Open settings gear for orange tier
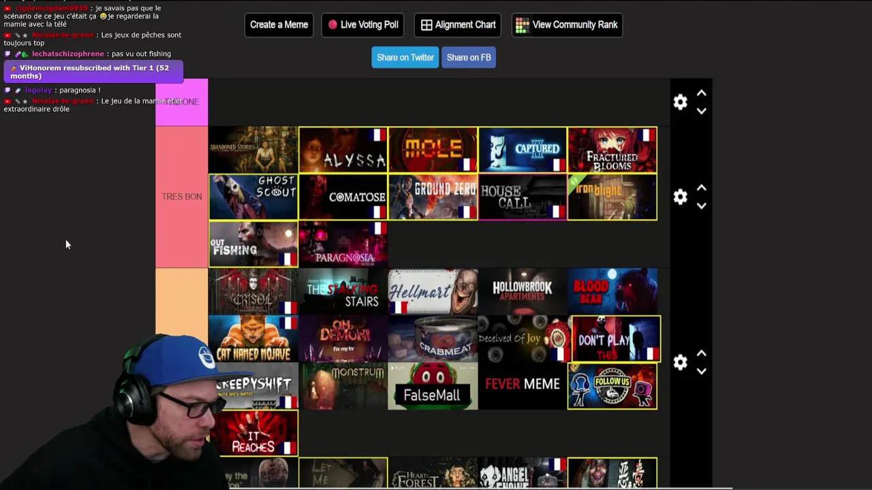Image resolution: width=872 pixels, height=490 pixels. [x=680, y=362]
